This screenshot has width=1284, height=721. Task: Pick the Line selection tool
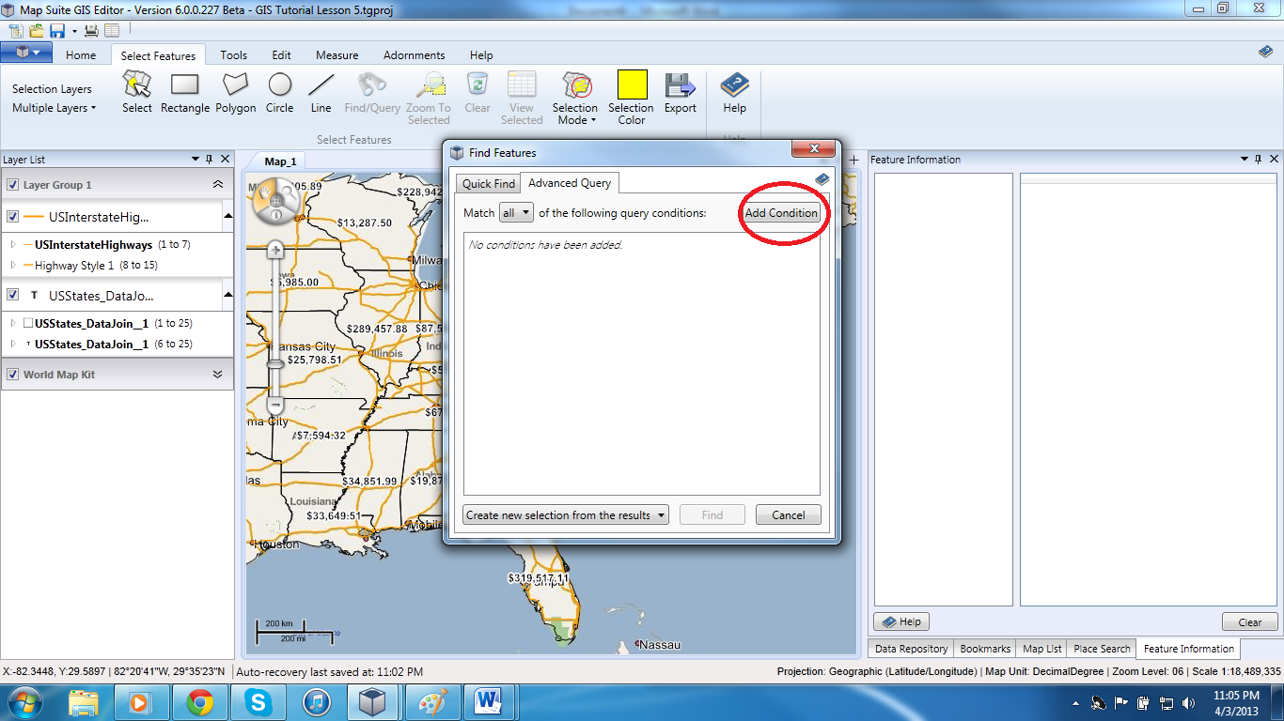321,93
